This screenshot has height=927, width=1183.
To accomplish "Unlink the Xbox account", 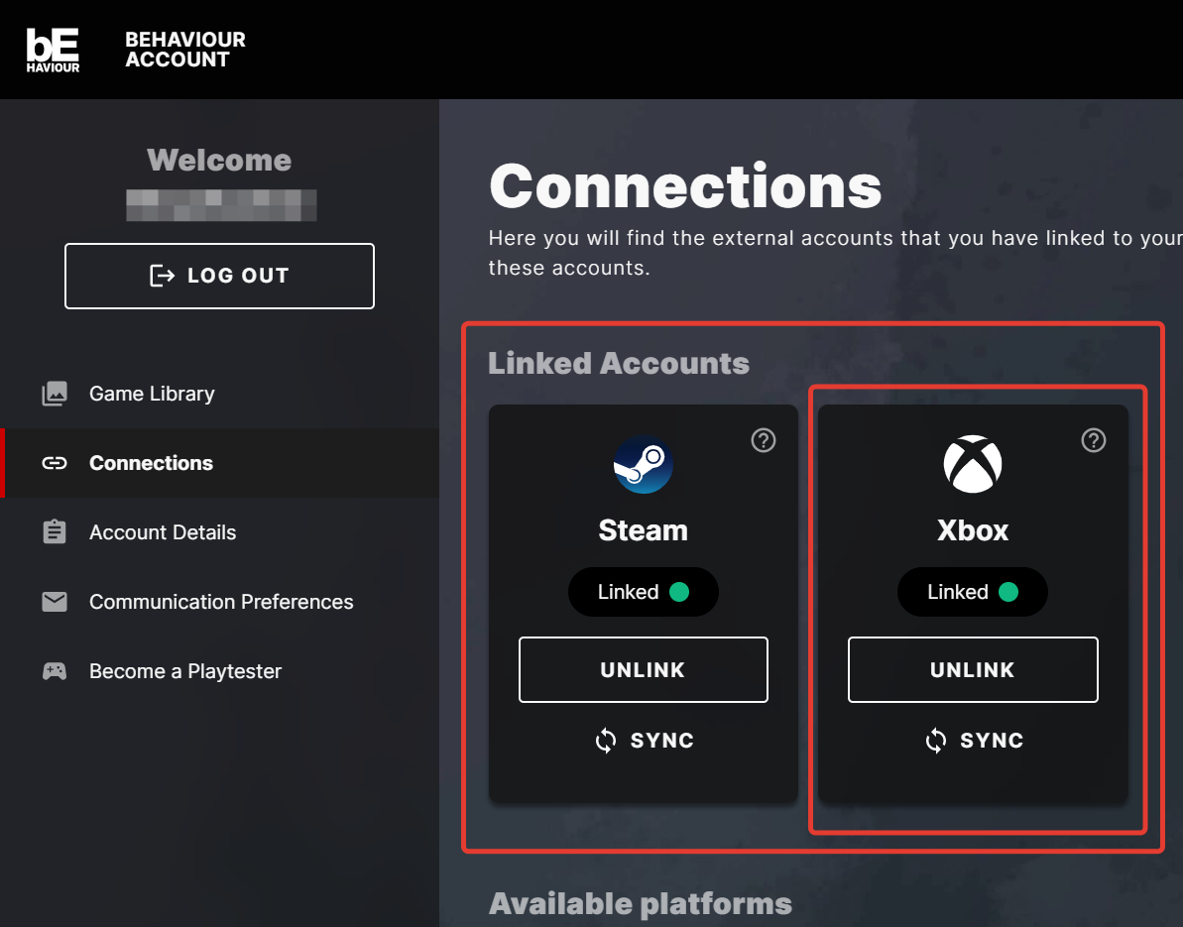I will tap(973, 670).
